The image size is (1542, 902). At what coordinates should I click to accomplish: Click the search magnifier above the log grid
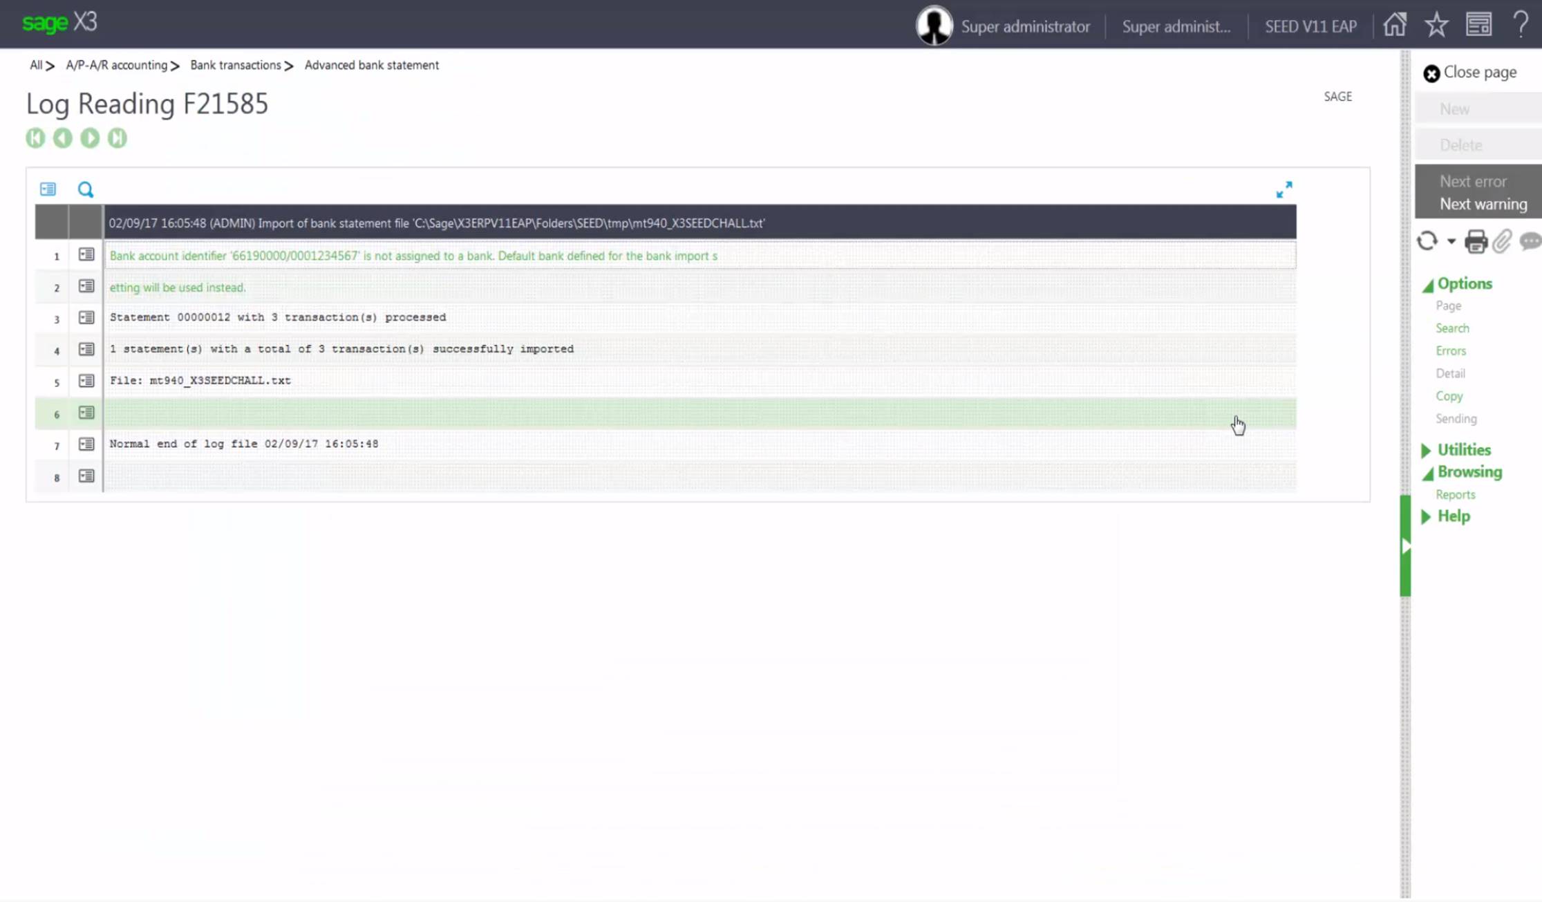click(86, 189)
